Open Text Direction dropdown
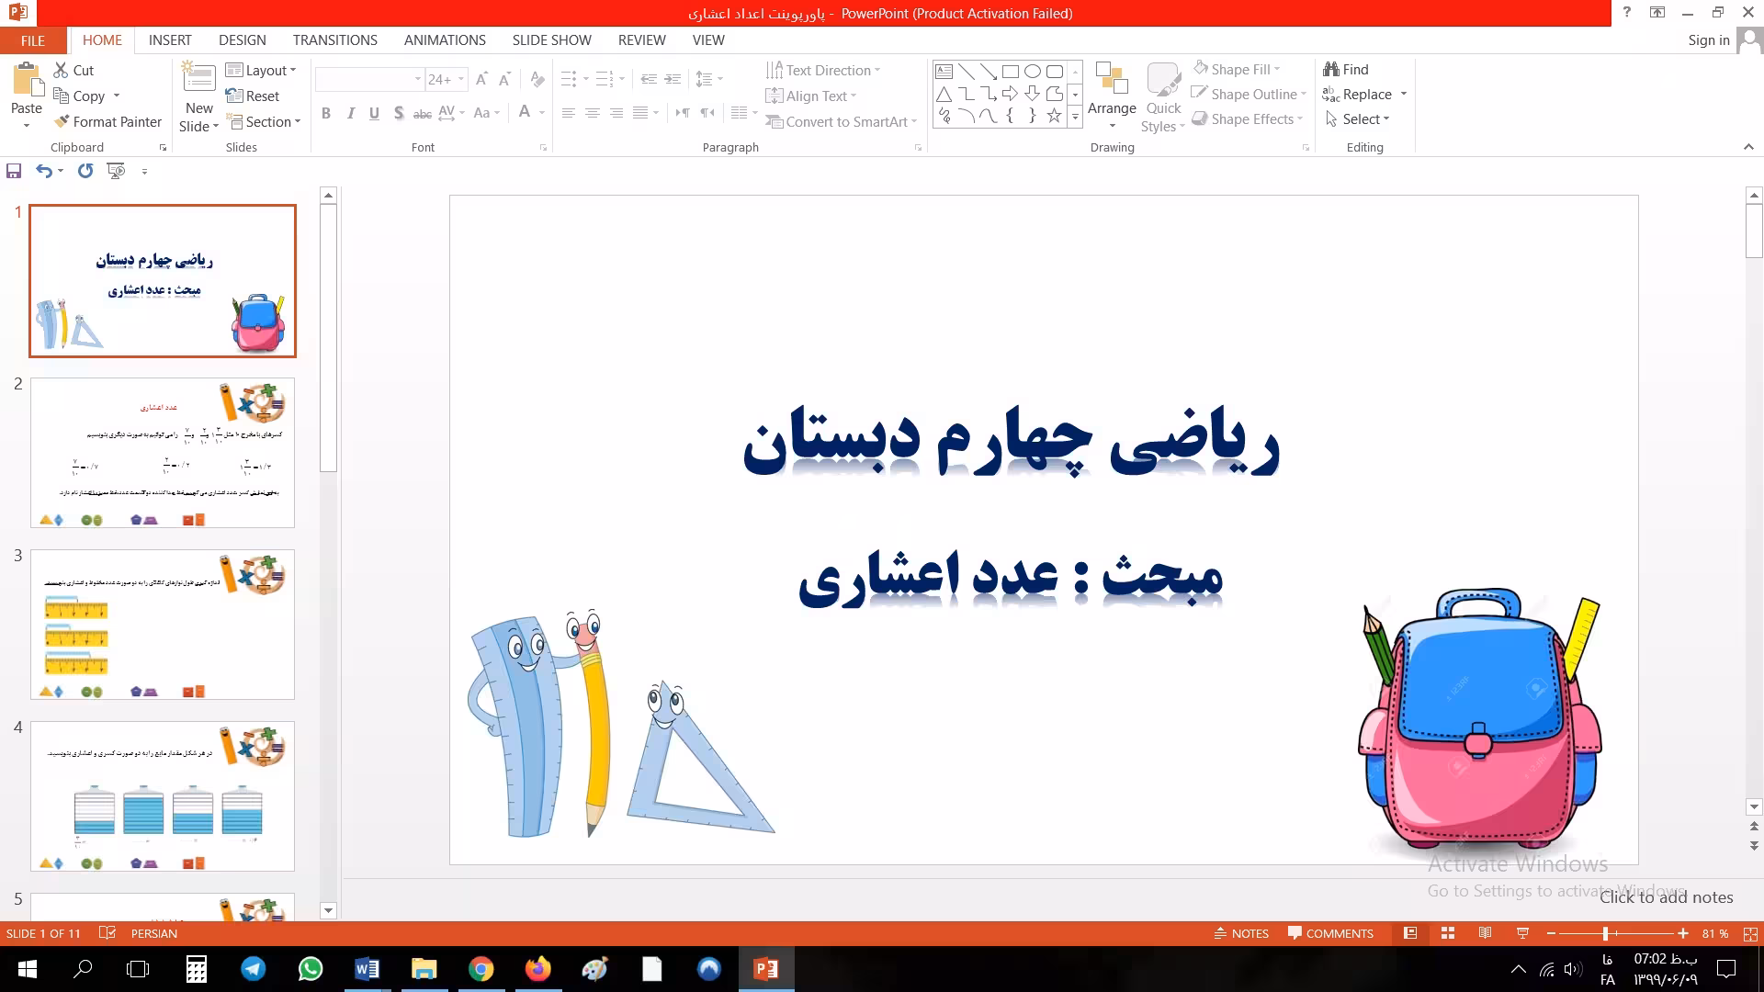Viewport: 1764px width, 992px height. pyautogui.click(x=823, y=70)
